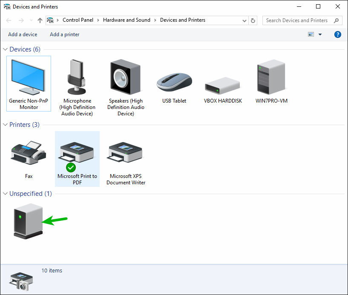Click the Microsoft XPS Document Writer label
The image size is (348, 295).
coord(126,179)
